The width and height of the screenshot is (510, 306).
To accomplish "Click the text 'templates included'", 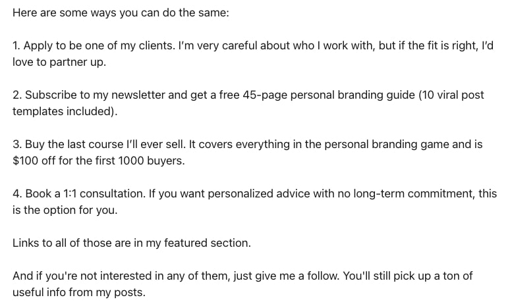I will 63,111.
